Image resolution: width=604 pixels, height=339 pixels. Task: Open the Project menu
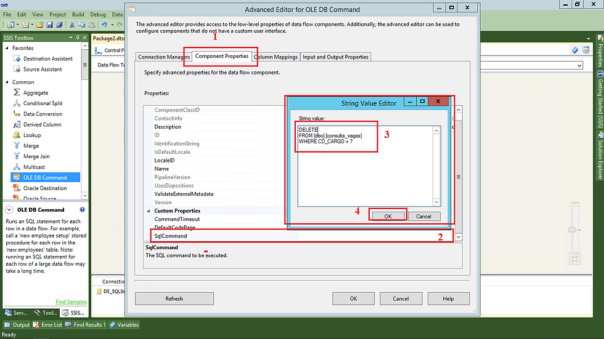[x=57, y=14]
